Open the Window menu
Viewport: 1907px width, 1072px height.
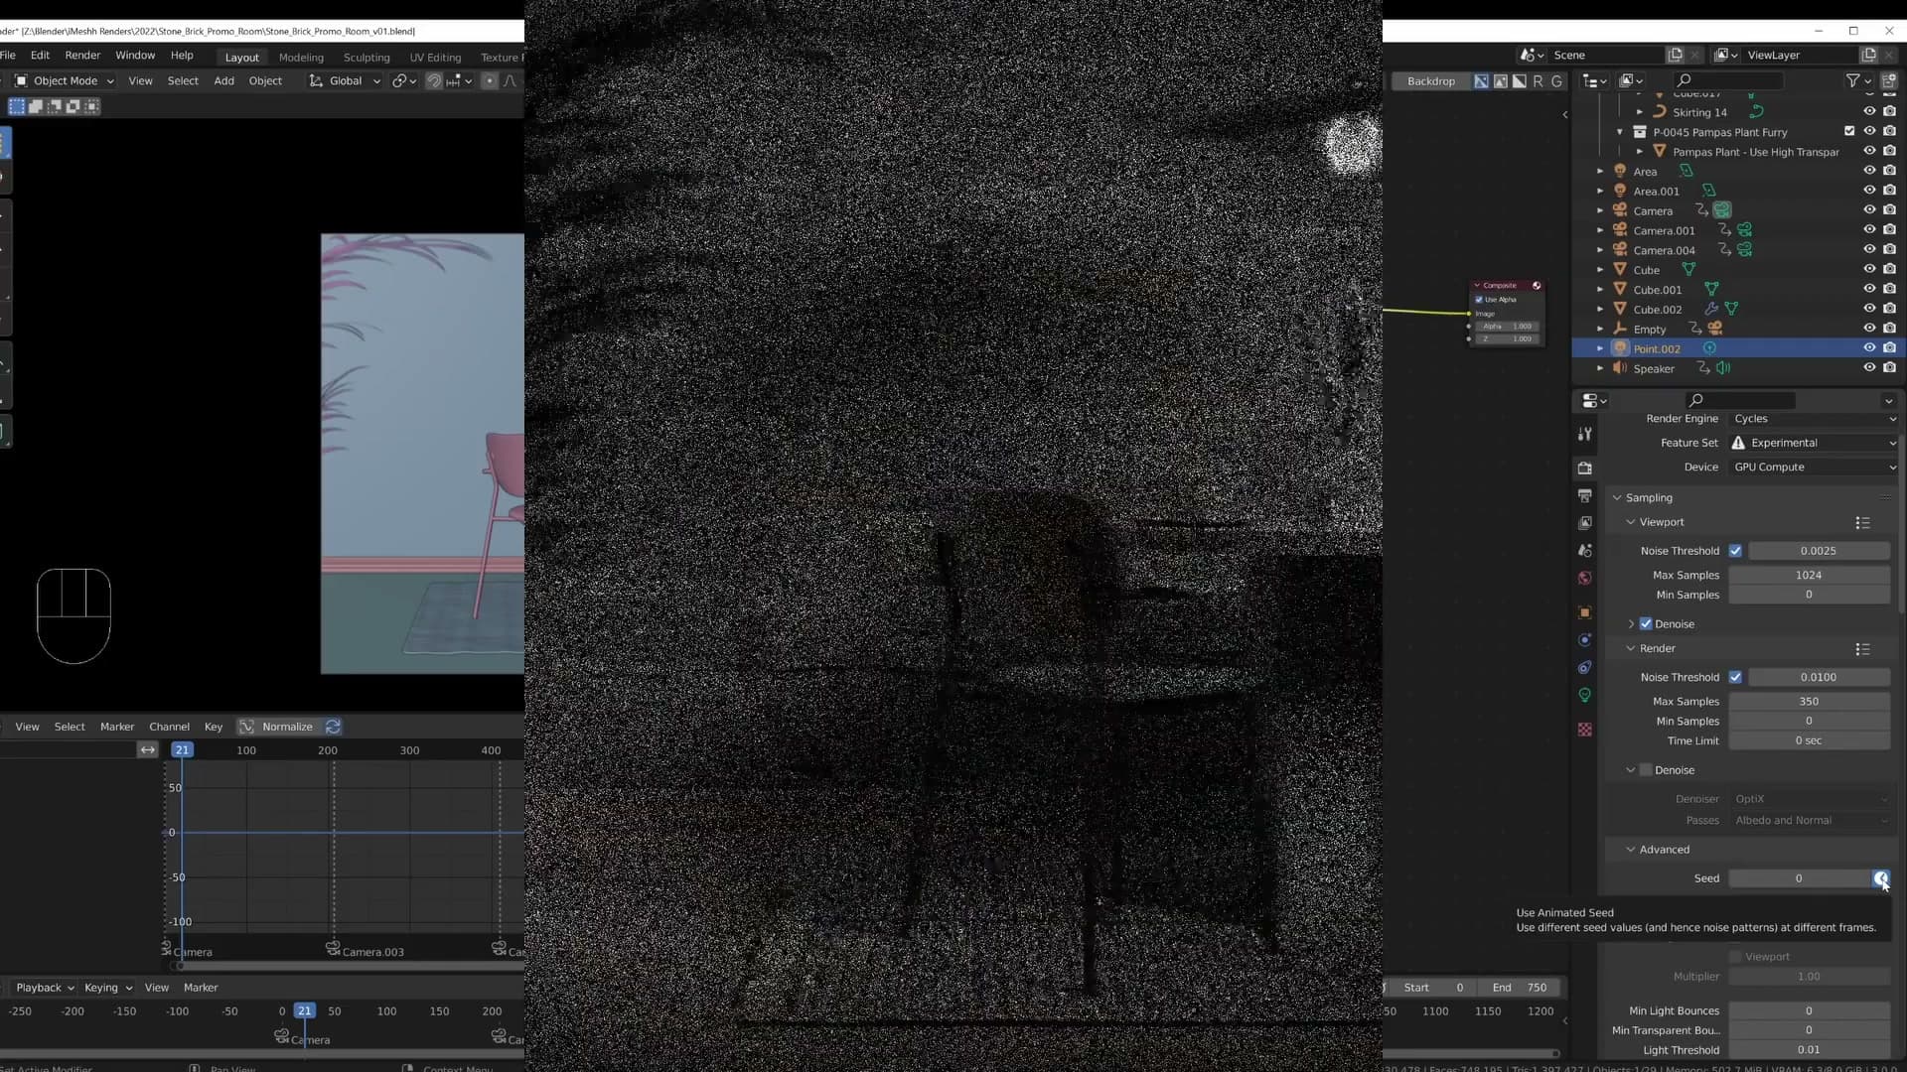point(135,55)
